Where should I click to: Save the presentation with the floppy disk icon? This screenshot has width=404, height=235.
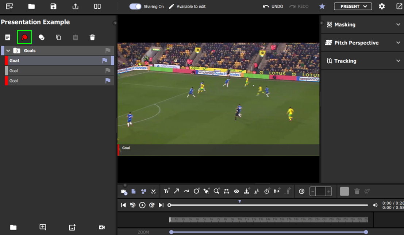(53, 7)
